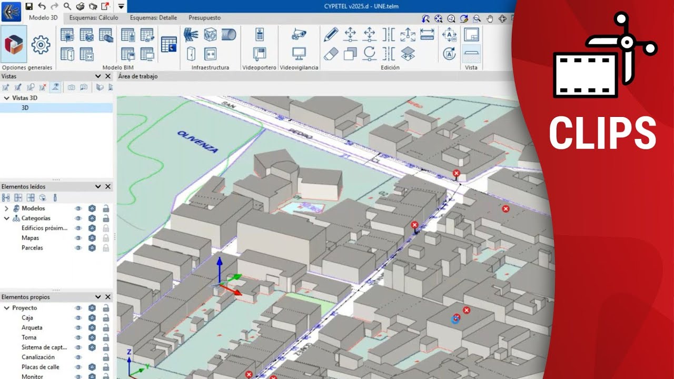
Task: Select the cabinet tool in Infraestructura
Action: (x=191, y=54)
